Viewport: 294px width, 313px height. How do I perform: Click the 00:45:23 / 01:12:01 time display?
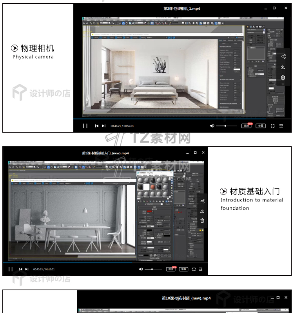click(44, 269)
